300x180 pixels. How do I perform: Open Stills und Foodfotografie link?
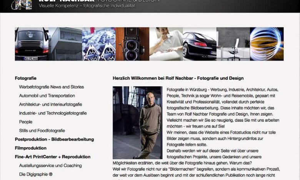[x=42, y=131]
